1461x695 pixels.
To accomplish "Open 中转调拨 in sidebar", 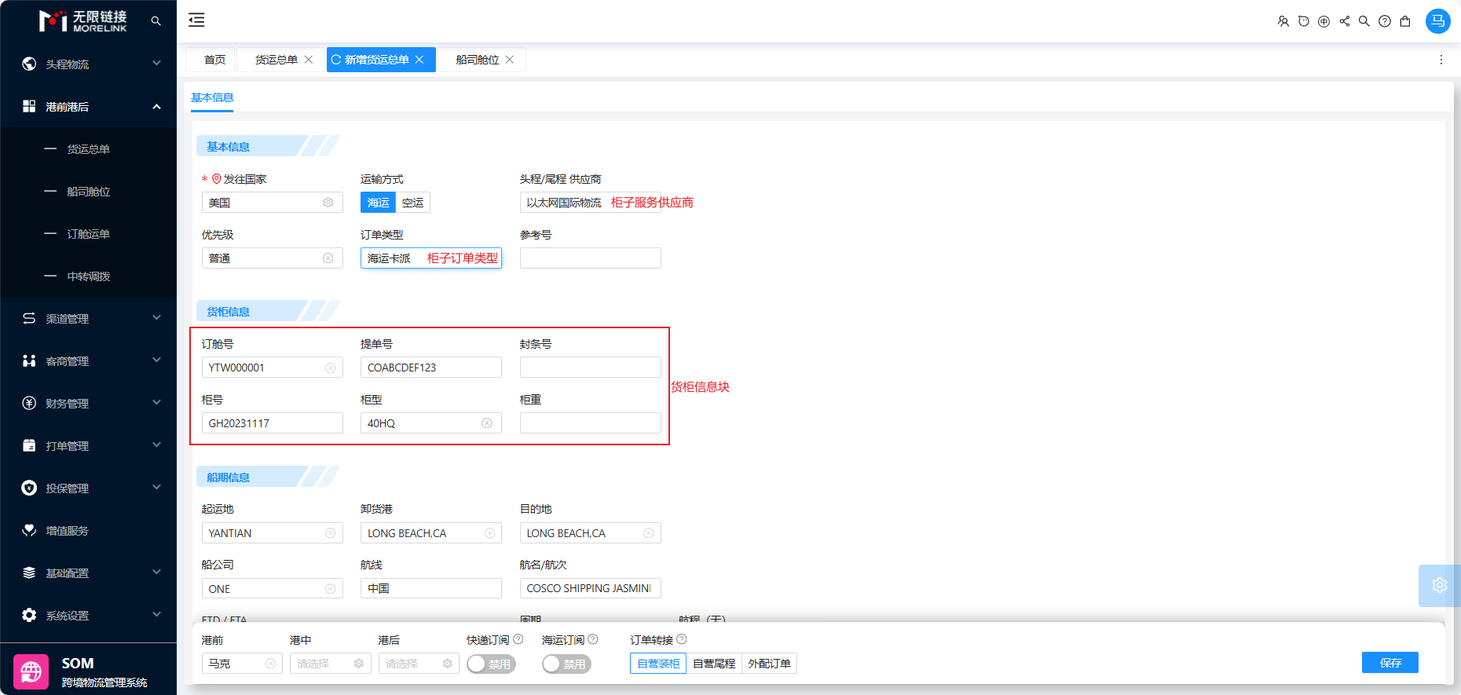I will click(x=89, y=276).
